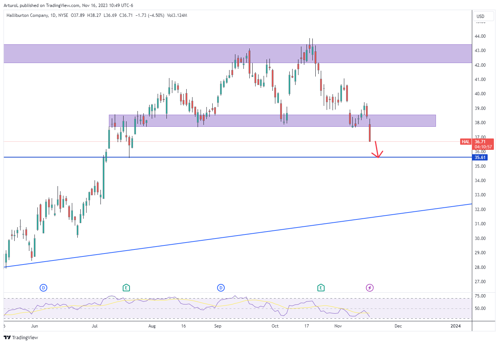
Task: Click the 44.00 price axis label
Action: 480,36
